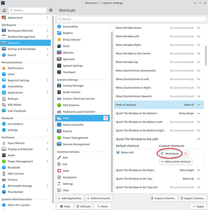Click the Touchpad icon in the list
Screen dimensions: 208x210
[x=59, y=72]
